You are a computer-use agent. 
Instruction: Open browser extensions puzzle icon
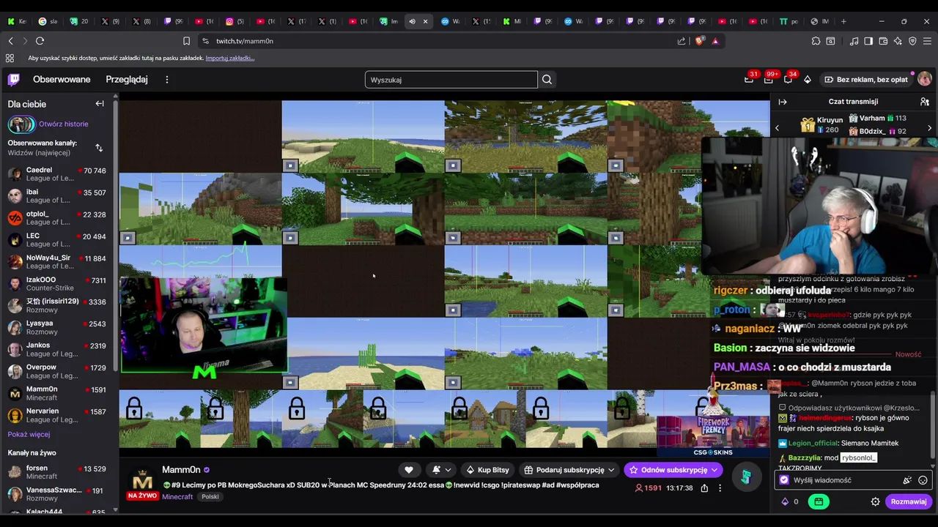click(816, 41)
